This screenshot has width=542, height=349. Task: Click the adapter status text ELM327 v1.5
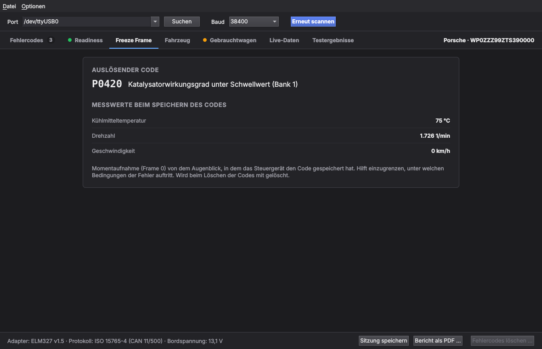pos(36,341)
